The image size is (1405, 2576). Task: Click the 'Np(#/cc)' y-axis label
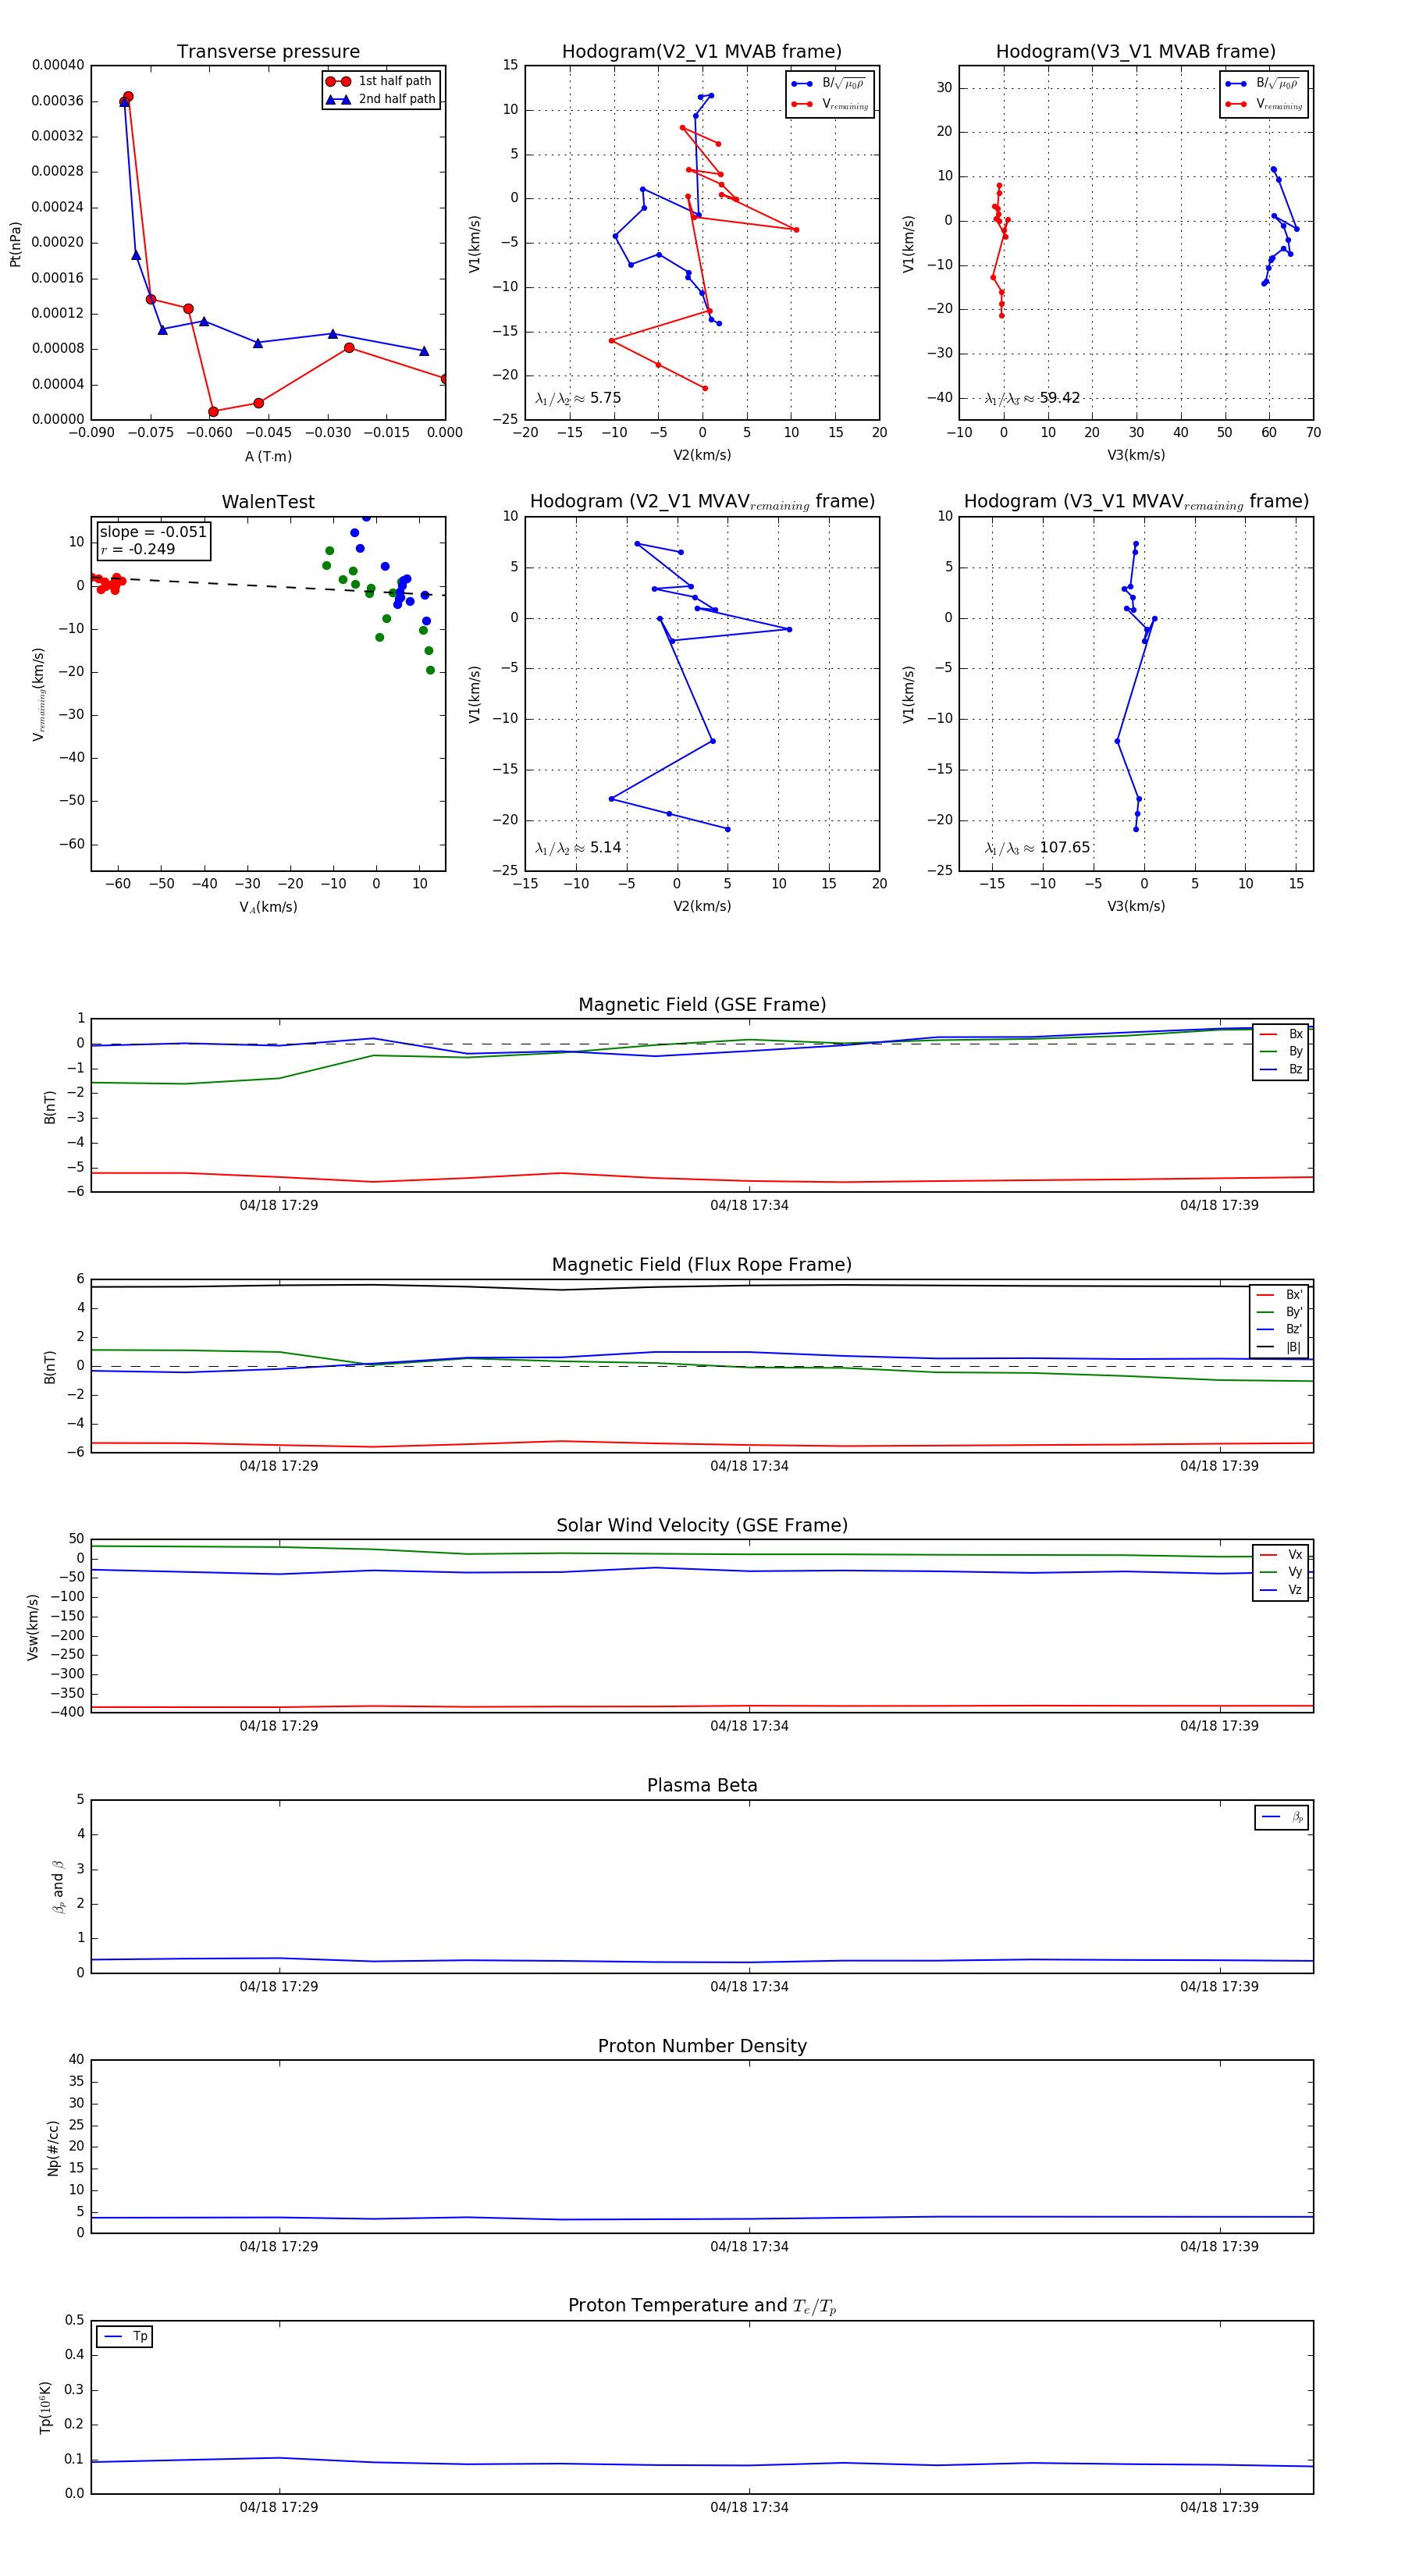53,2147
